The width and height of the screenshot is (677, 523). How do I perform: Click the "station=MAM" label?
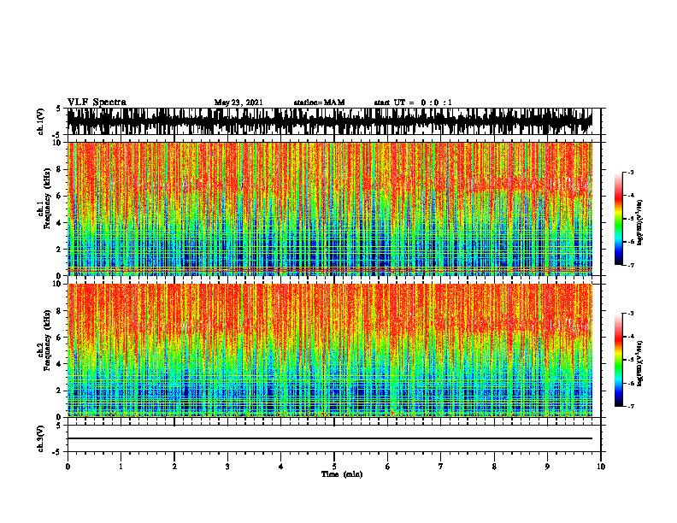pos(320,103)
